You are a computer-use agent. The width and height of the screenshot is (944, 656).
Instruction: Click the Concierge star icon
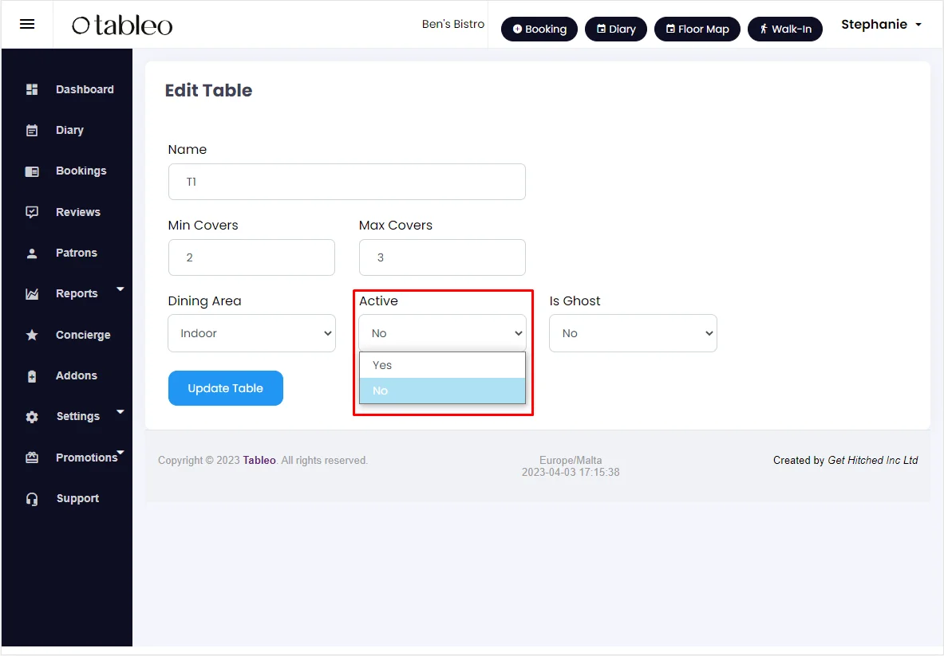pos(32,335)
